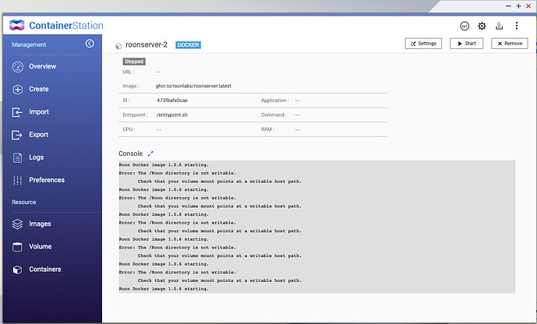This screenshot has width=537, height=324.
Task: Click the ContainerStation title text
Action: 66,26
